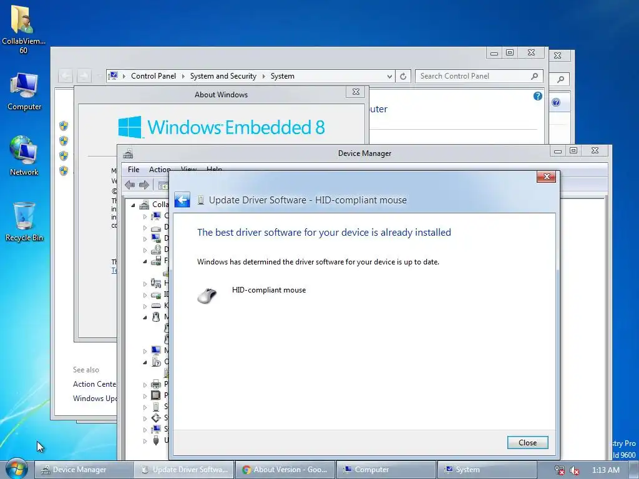Select the Mice category mouse icon
The image size is (639, 479).
156,316
